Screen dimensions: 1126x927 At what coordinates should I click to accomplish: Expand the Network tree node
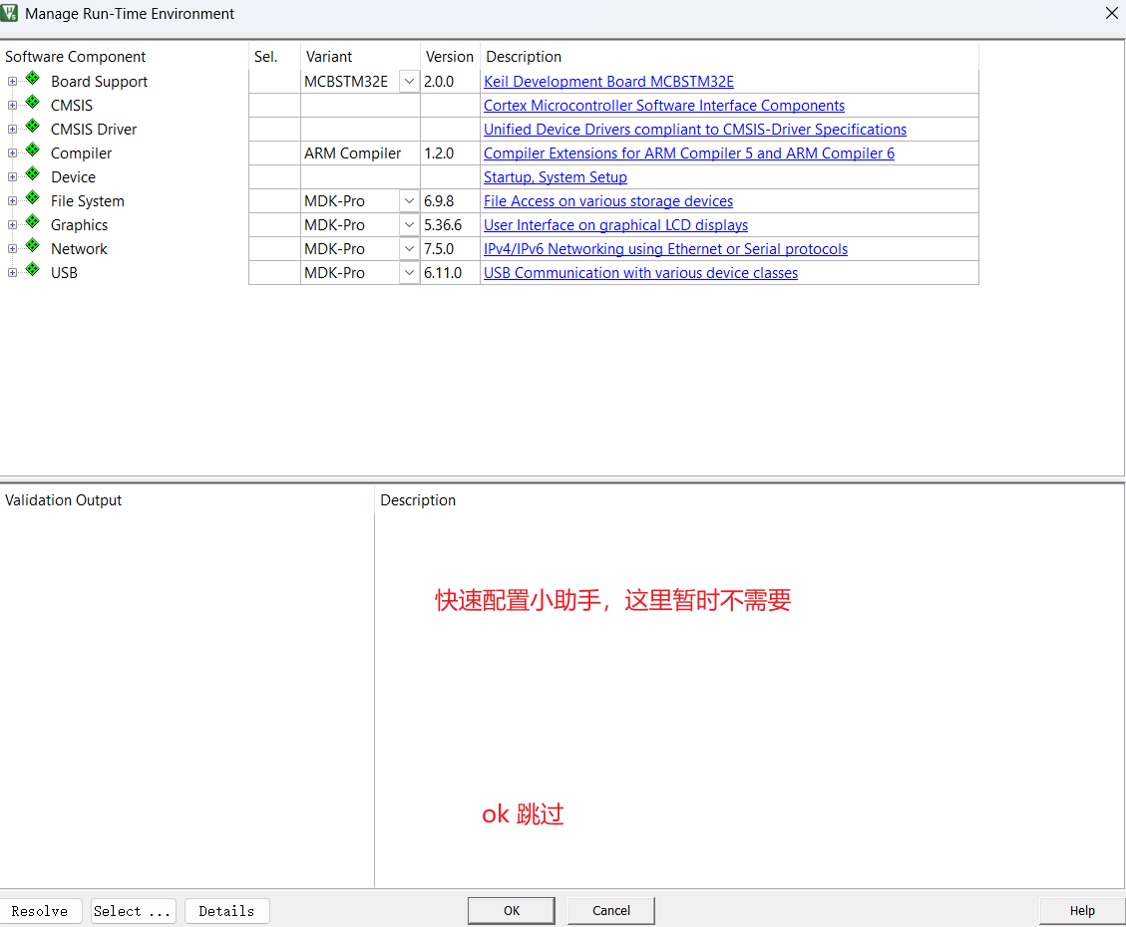click(12, 249)
